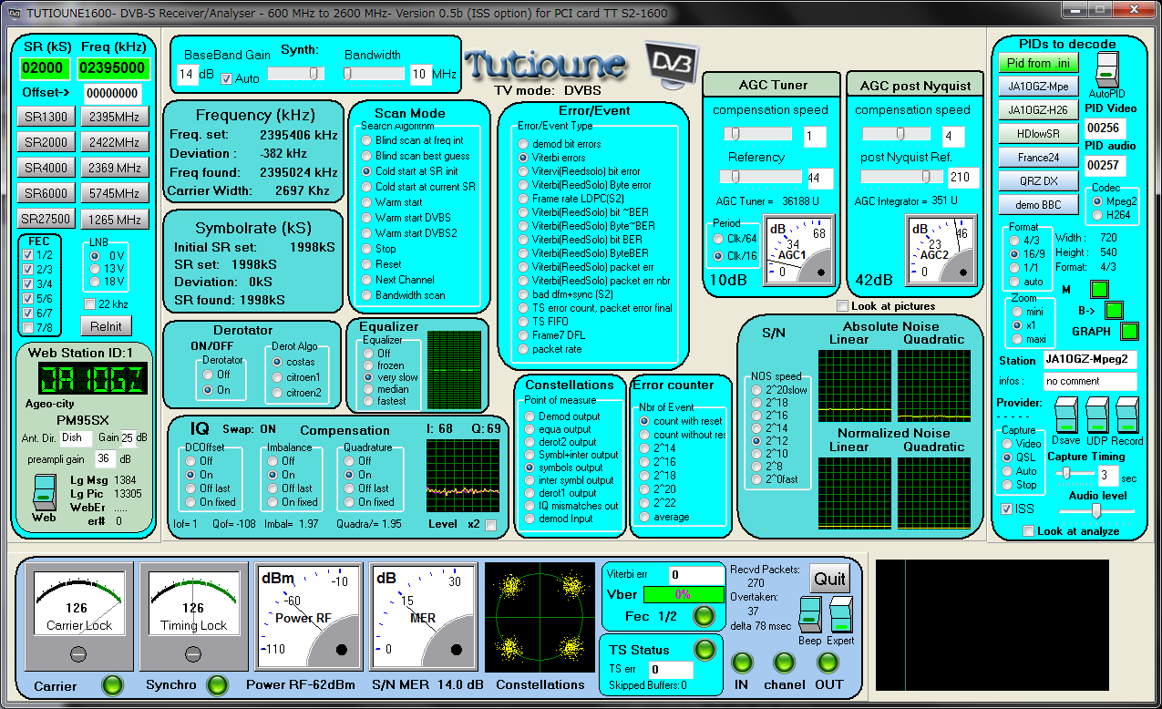
Task: Click the PID Video input field
Action: click(x=1105, y=128)
